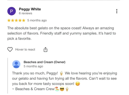Click the last ice cream emoji in signature

pyautogui.click(x=67, y=89)
